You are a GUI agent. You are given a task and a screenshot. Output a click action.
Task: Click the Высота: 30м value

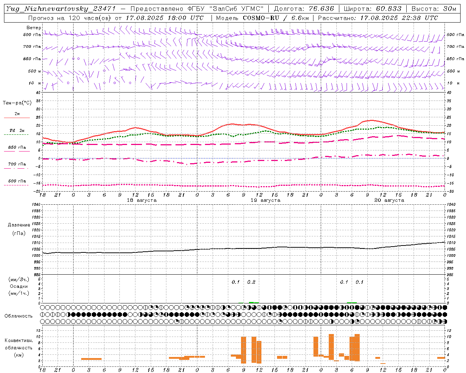pyautogui.click(x=434, y=9)
